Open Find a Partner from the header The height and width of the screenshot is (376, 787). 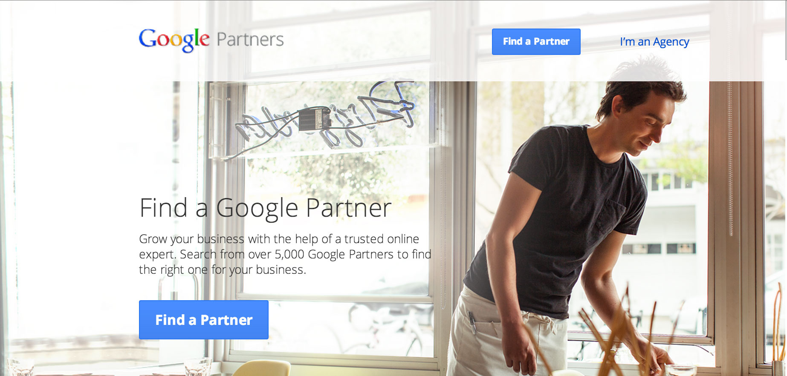[536, 41]
